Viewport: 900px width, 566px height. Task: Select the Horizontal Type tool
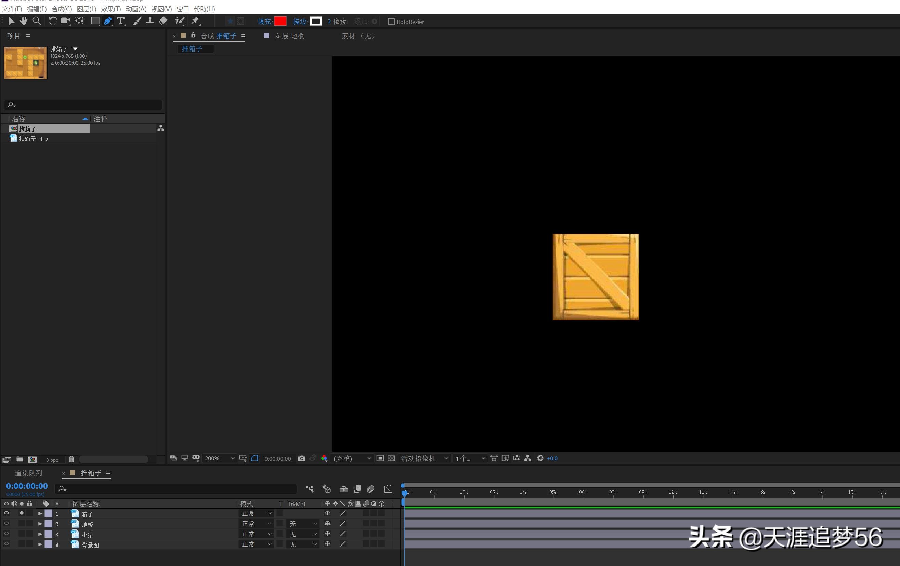[121, 21]
